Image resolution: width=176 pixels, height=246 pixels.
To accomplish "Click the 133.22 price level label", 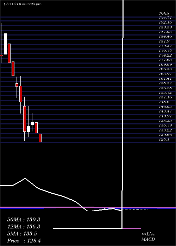I will [165, 130].
